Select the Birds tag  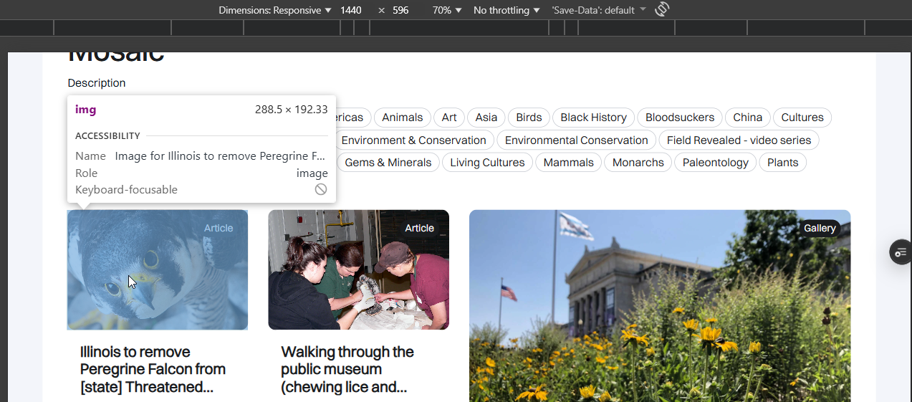coord(529,118)
